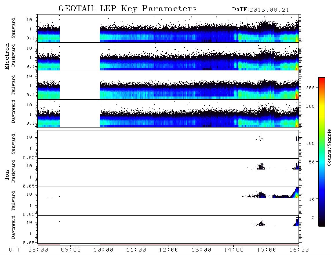The image size is (331, 255).
Task: Click the 10:00 time axis label
Action: [103, 250]
